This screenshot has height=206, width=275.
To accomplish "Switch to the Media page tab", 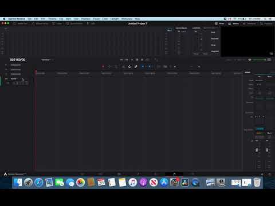I will pos(82,174).
